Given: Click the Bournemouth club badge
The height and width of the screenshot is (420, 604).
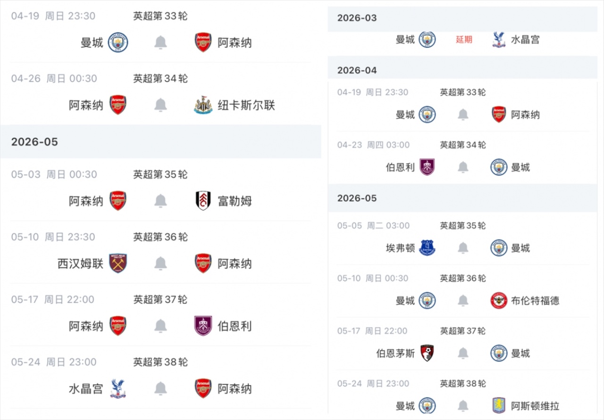Looking at the screenshot, I should coord(427,353).
